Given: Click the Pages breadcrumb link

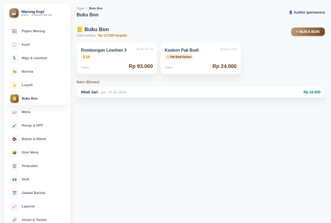Looking at the screenshot, I should point(80,8).
